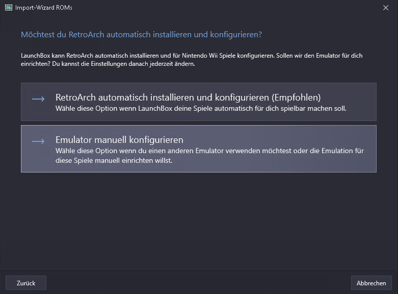Viewport: 398px width, 294px height.
Task: Click empty footer space between Zurück and Abbrechen
Action: (199, 283)
